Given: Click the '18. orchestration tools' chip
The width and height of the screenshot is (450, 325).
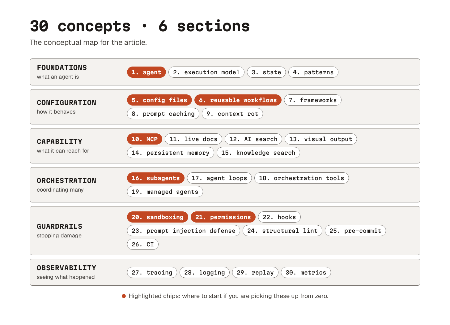Looking at the screenshot, I should [302, 178].
